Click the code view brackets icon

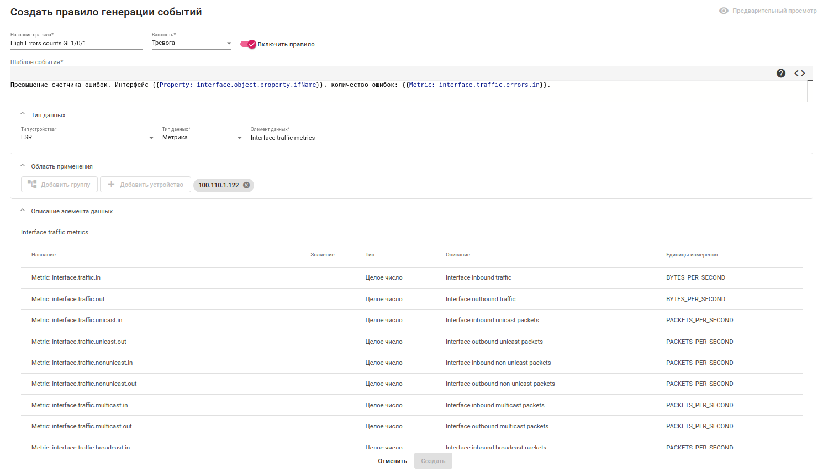[800, 74]
